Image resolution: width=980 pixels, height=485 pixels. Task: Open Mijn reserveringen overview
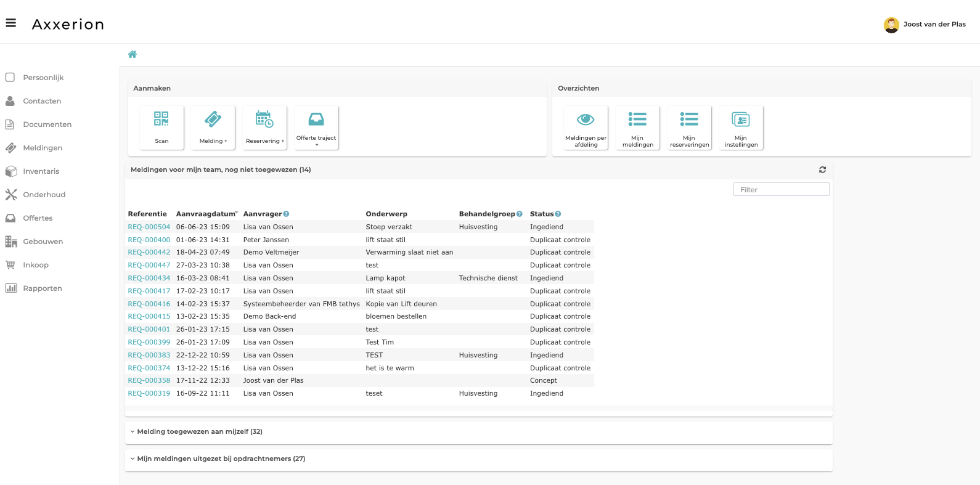pyautogui.click(x=689, y=127)
